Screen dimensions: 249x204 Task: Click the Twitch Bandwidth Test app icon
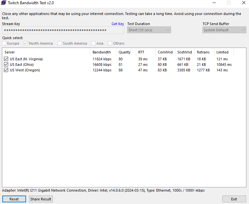[4, 3]
